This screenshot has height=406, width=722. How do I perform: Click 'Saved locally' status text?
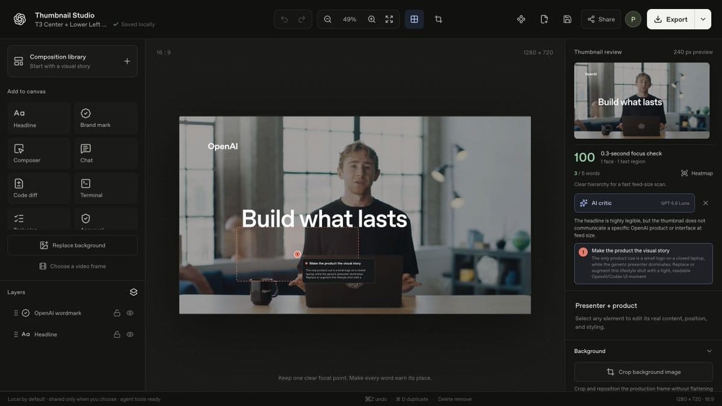click(138, 25)
